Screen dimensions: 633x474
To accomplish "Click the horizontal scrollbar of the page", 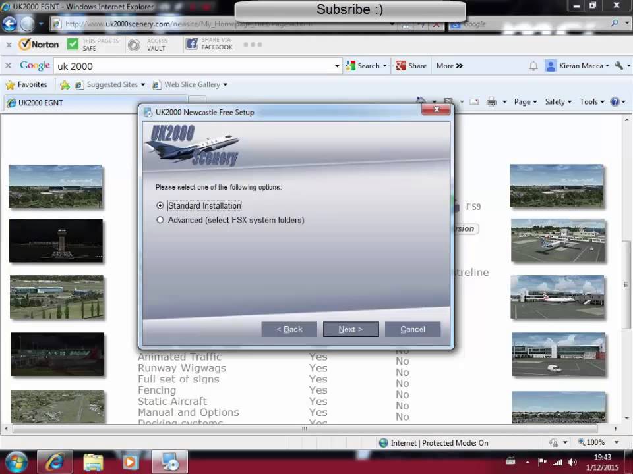I will 305,429.
